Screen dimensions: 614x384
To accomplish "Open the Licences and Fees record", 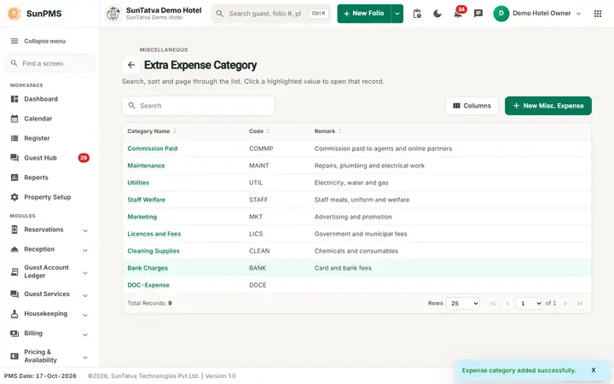I will tap(153, 234).
